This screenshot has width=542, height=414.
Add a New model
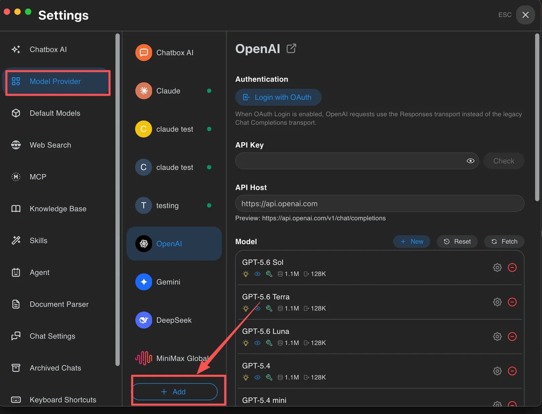412,242
